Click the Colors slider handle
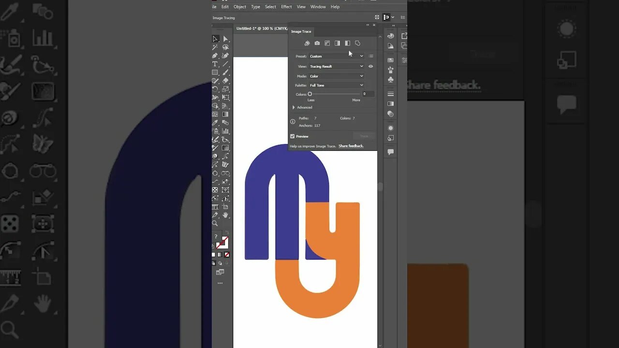Viewport: 619px width, 348px height. tap(310, 94)
